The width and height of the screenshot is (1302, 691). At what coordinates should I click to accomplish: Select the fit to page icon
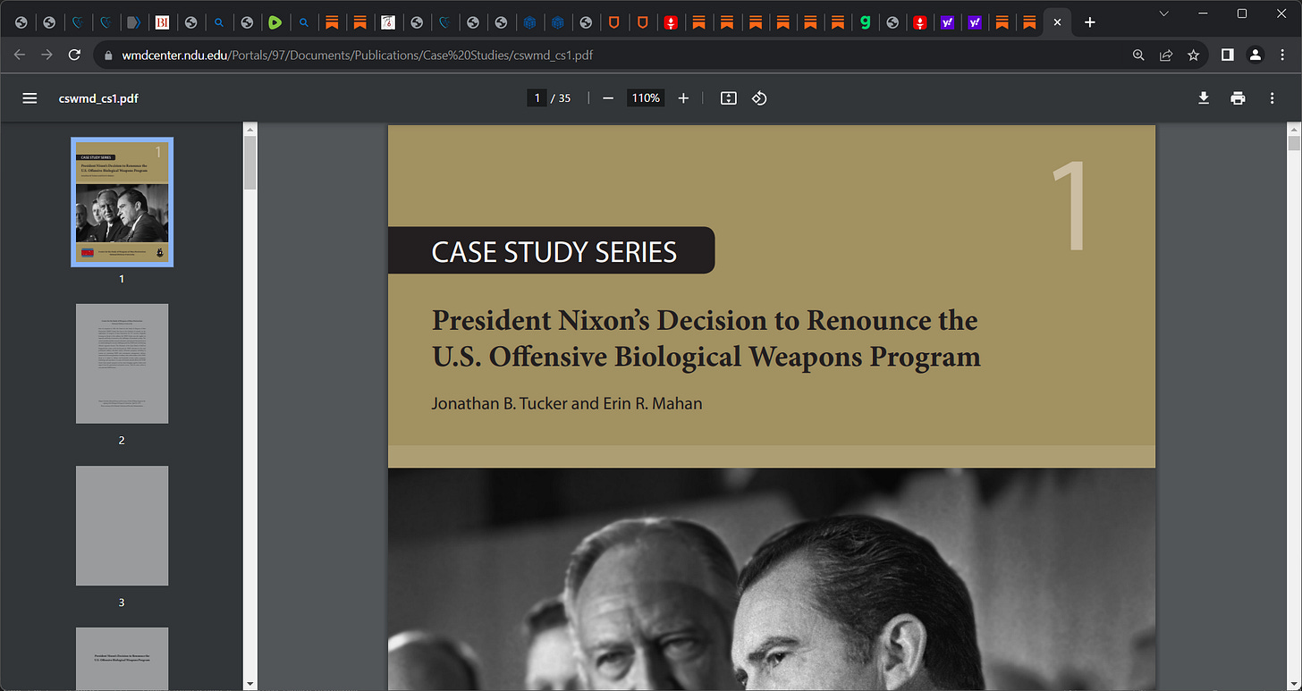pyautogui.click(x=729, y=98)
